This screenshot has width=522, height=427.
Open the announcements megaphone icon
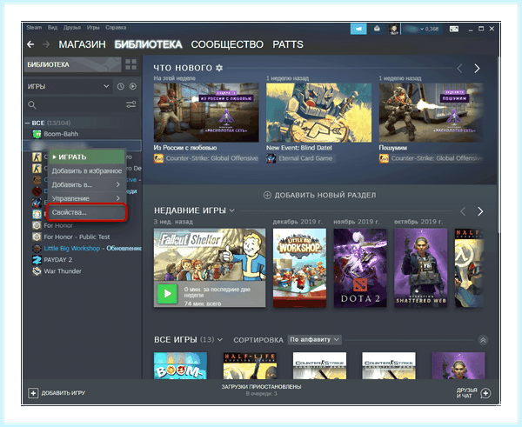coord(358,29)
